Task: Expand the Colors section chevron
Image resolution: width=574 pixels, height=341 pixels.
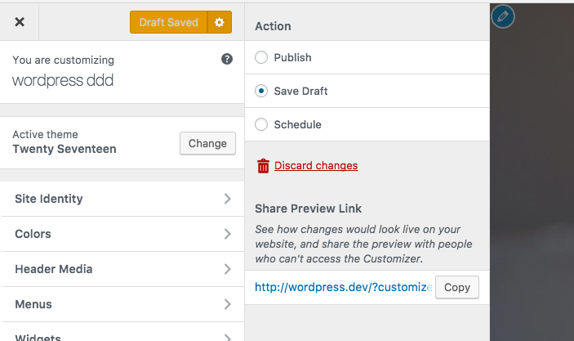Action: pos(228,234)
